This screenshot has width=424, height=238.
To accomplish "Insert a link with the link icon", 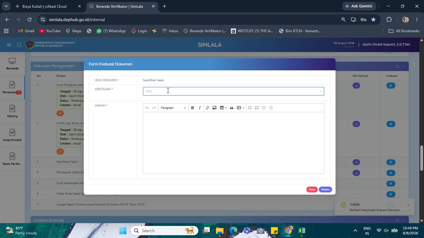I will (x=207, y=108).
